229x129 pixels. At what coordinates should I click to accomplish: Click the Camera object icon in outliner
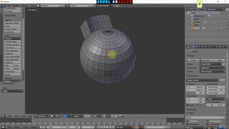[193, 22]
